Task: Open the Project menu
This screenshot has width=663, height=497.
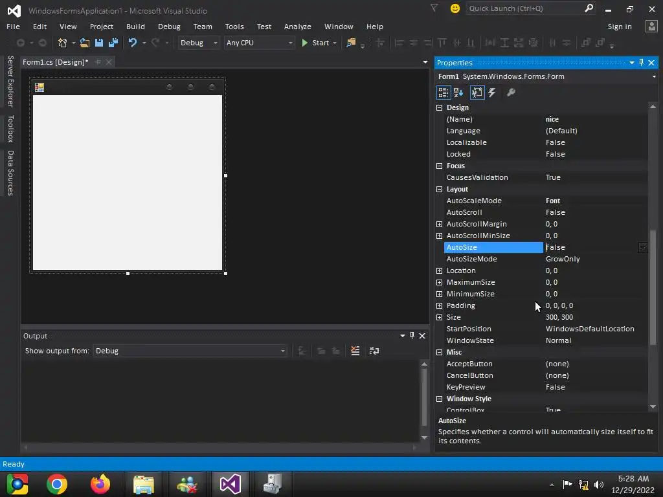Action: [102, 26]
